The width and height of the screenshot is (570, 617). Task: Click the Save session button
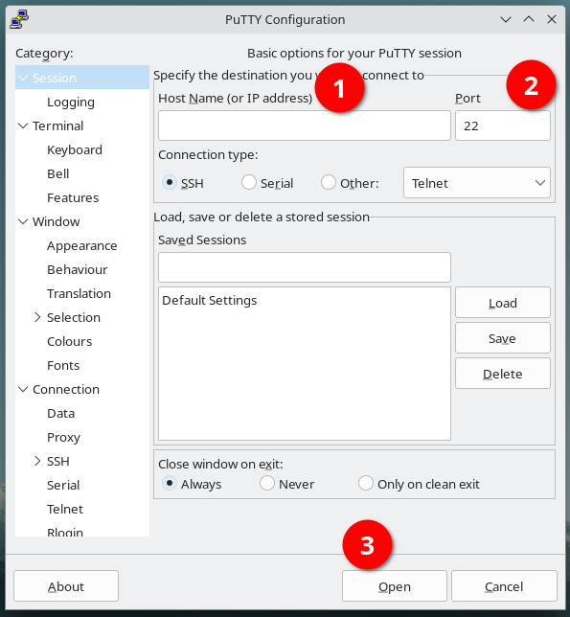coord(503,337)
